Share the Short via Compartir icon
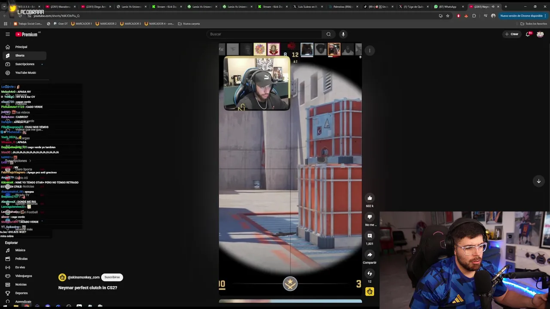 click(x=370, y=254)
